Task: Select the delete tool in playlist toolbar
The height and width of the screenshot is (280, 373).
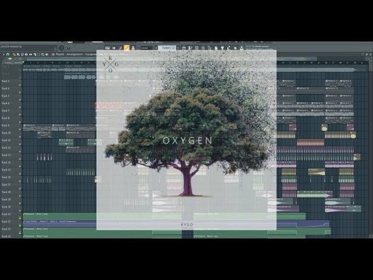Action: [x=22, y=54]
